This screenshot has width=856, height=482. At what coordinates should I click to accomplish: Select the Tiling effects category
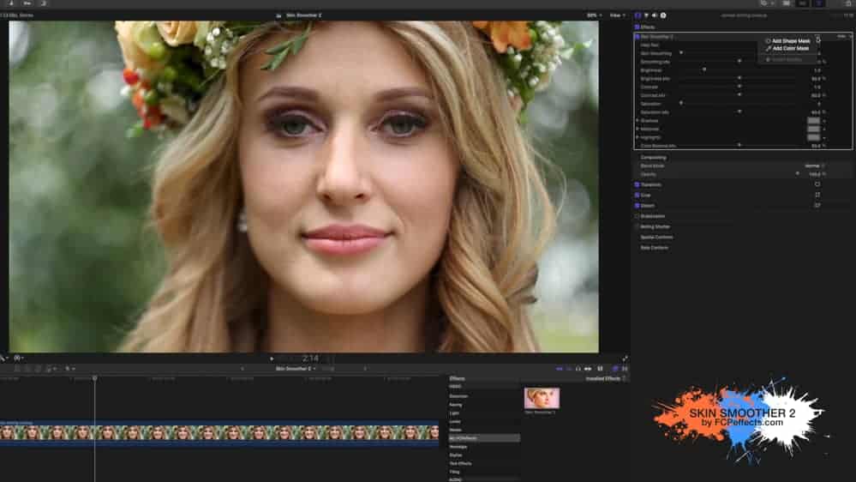tap(454, 472)
